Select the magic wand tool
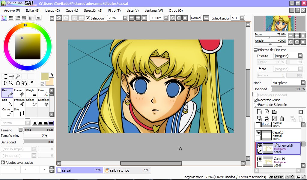This screenshot has width=307, height=180. coord(18,76)
